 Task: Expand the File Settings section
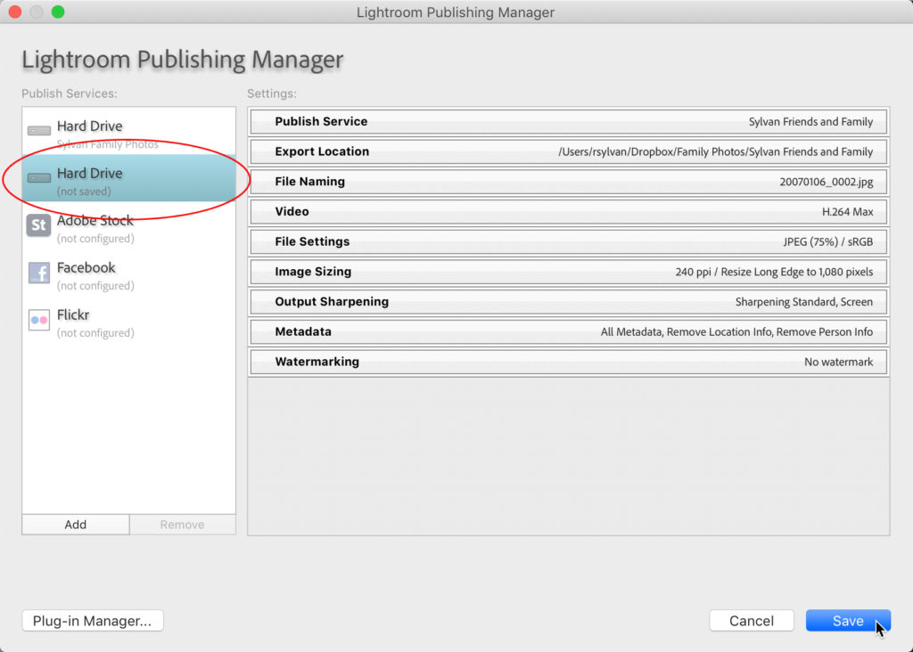567,241
